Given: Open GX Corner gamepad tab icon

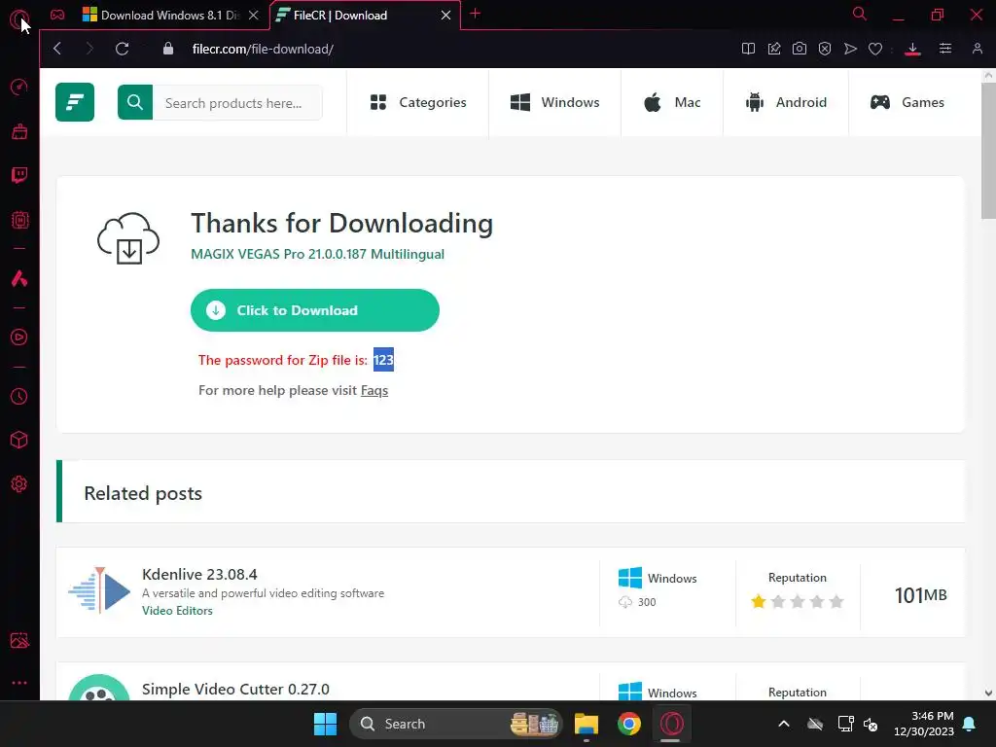Looking at the screenshot, I should point(57,15).
